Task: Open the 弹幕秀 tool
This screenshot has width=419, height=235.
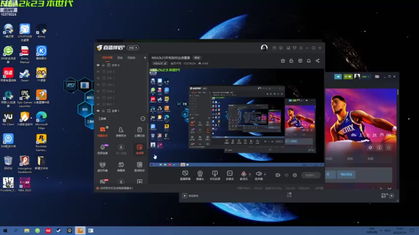Action: [121, 167]
